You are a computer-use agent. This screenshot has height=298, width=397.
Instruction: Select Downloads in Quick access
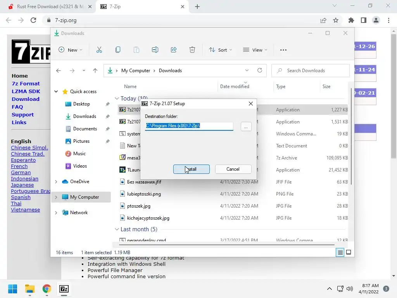pyautogui.click(x=85, y=116)
